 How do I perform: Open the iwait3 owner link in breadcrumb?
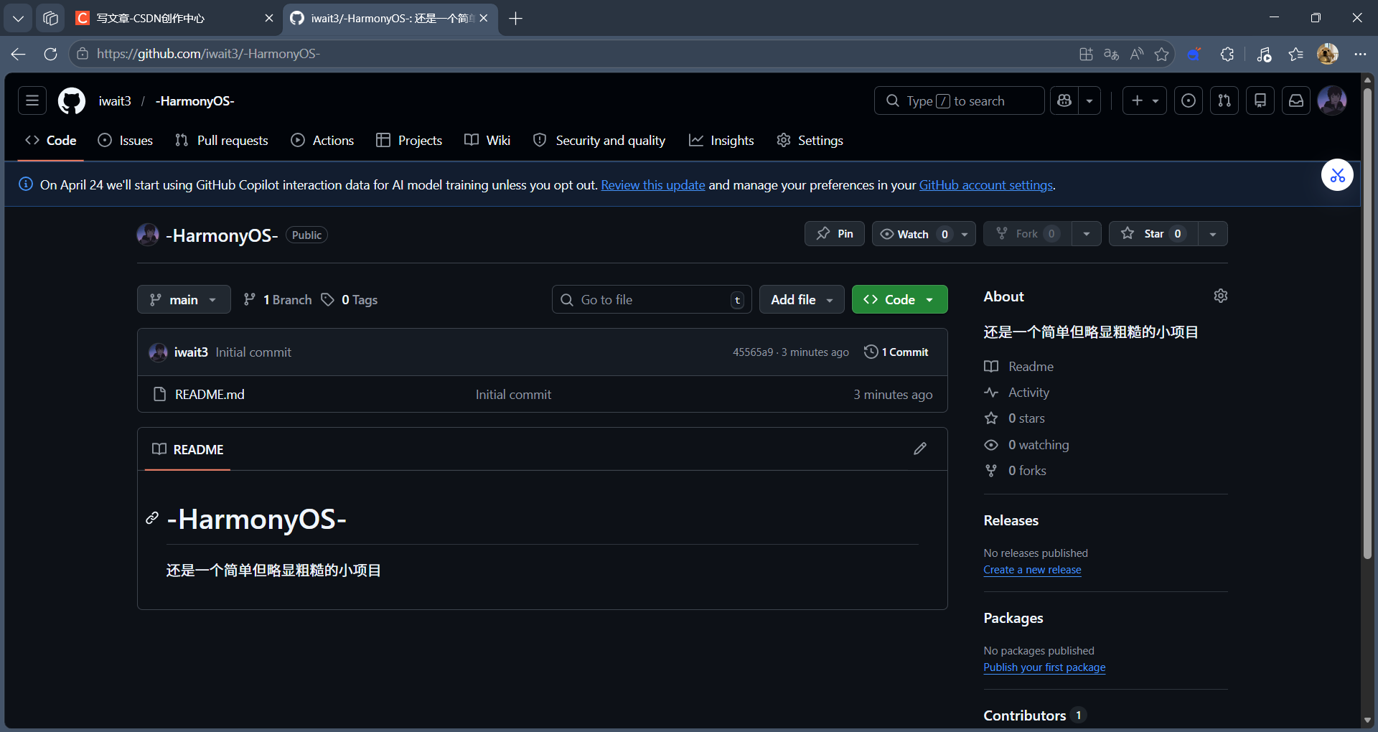115,101
